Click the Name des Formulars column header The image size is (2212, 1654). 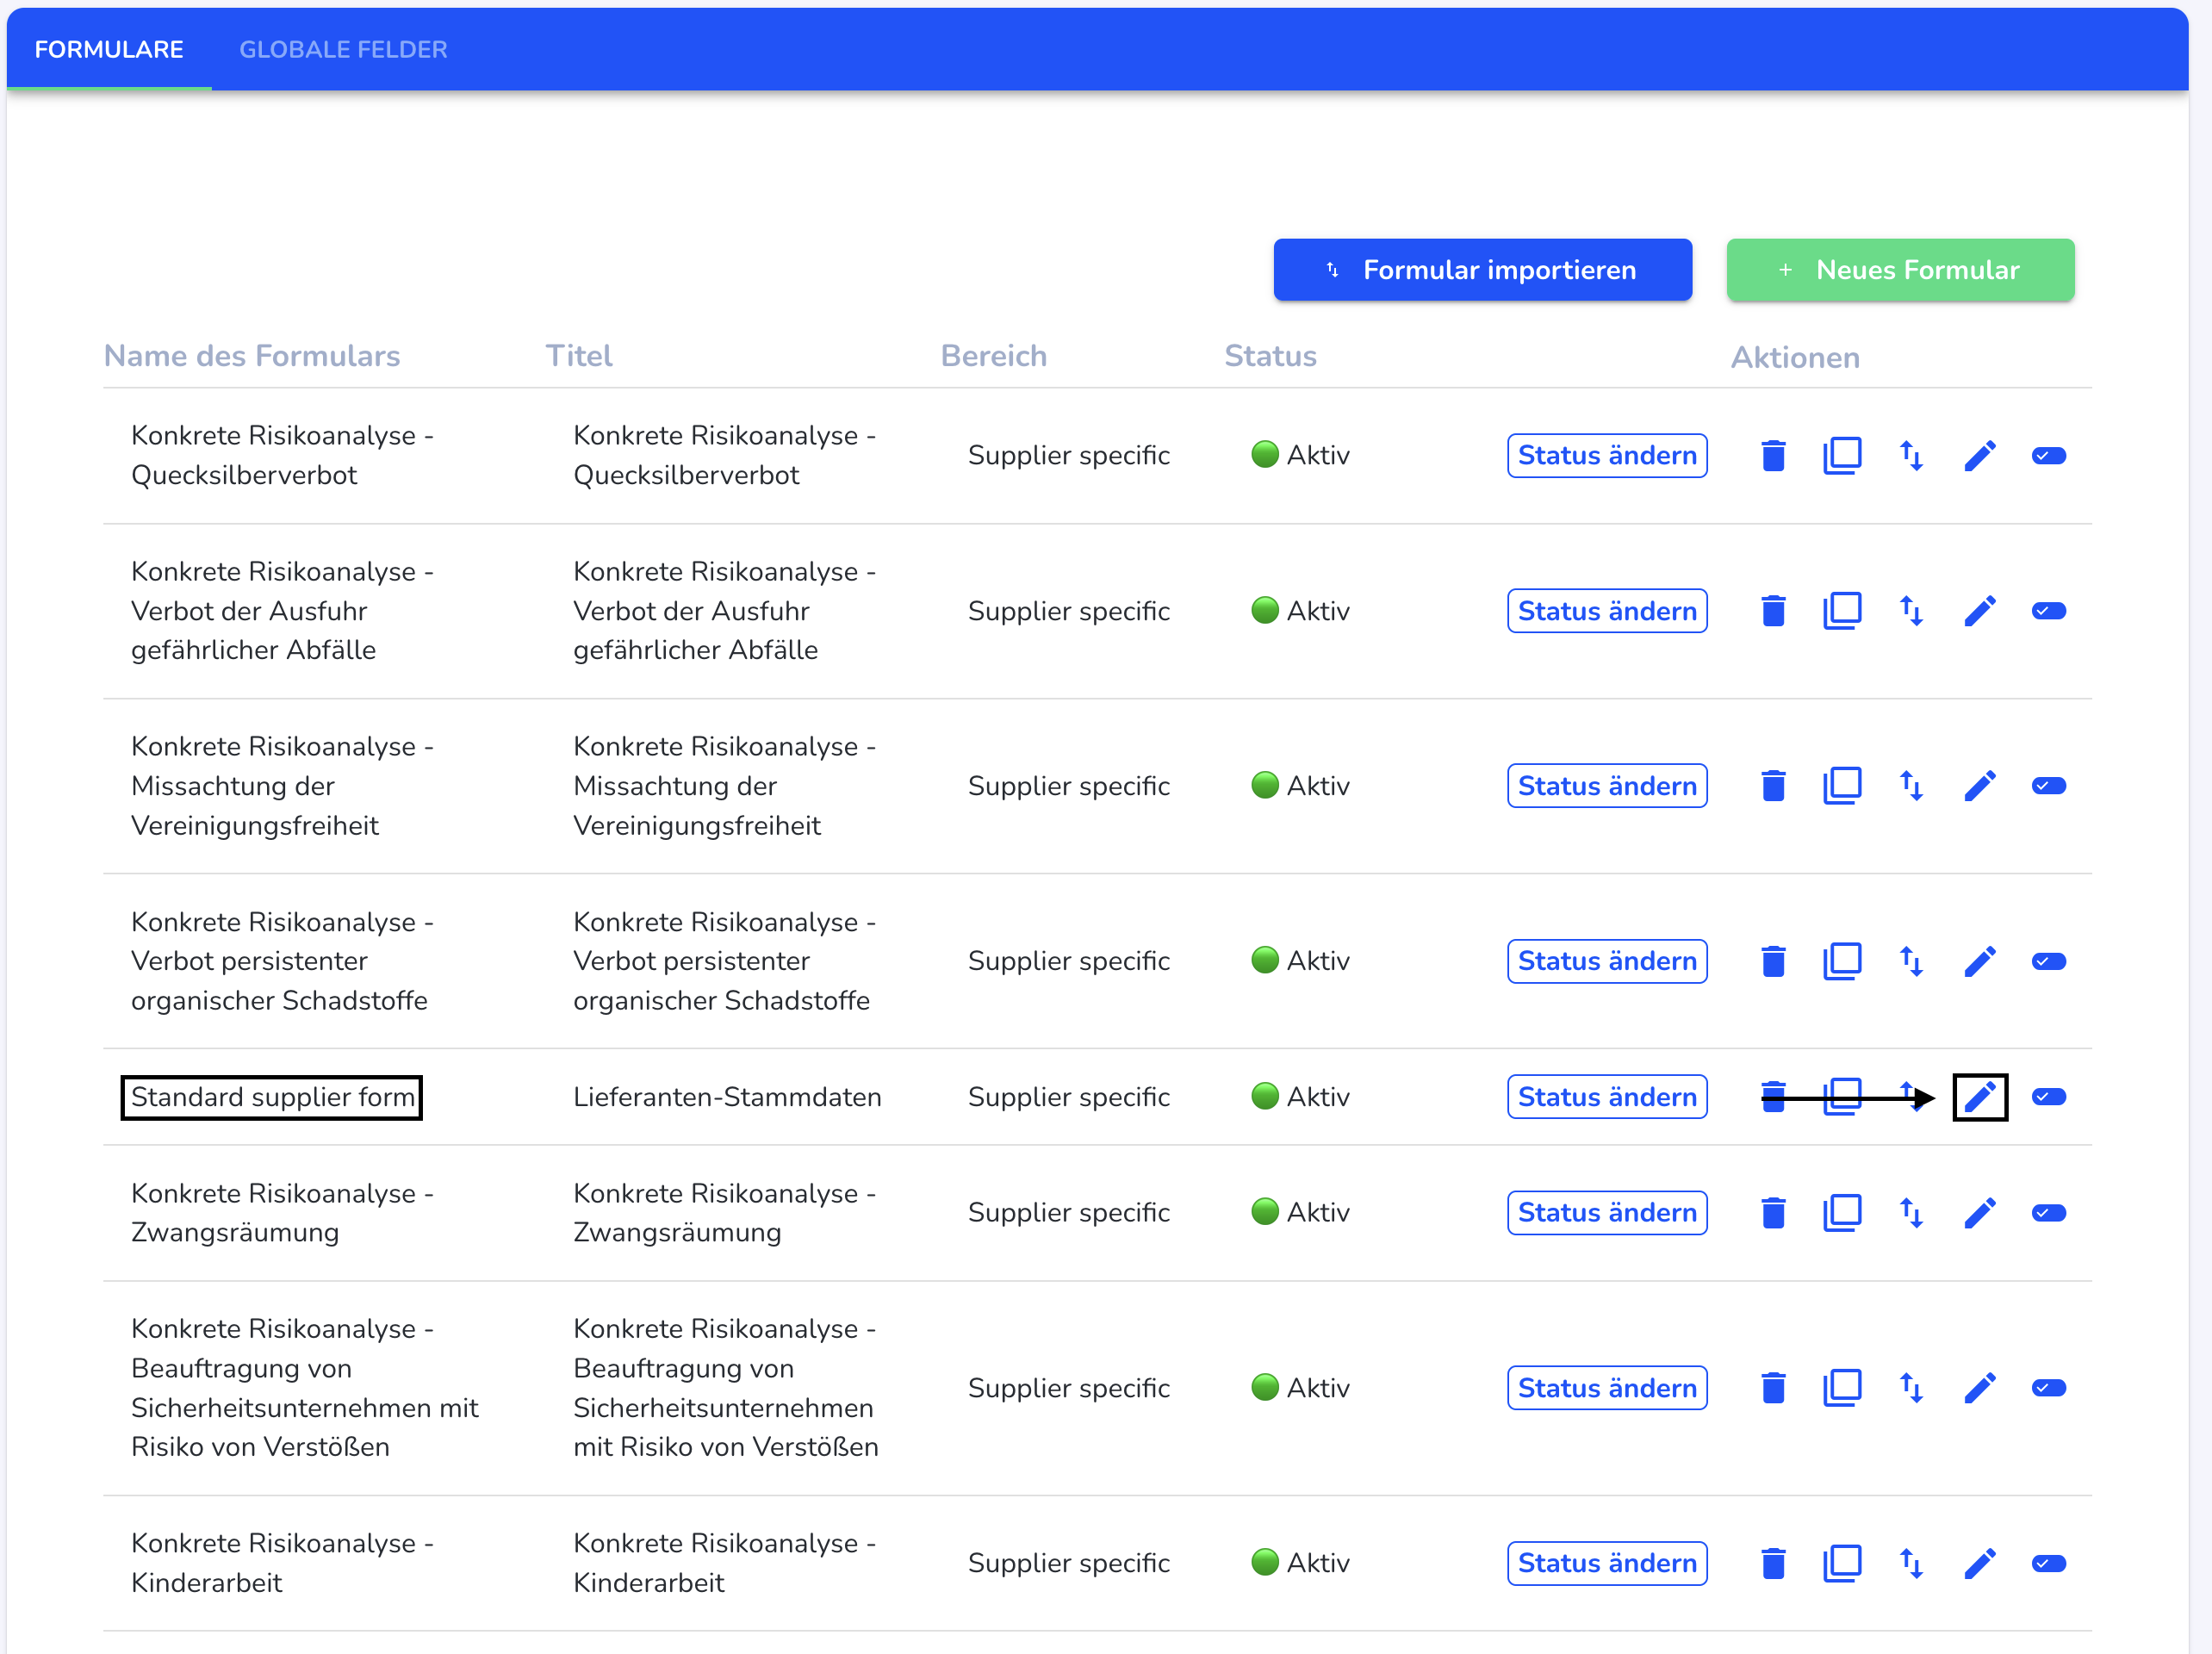[x=252, y=356]
